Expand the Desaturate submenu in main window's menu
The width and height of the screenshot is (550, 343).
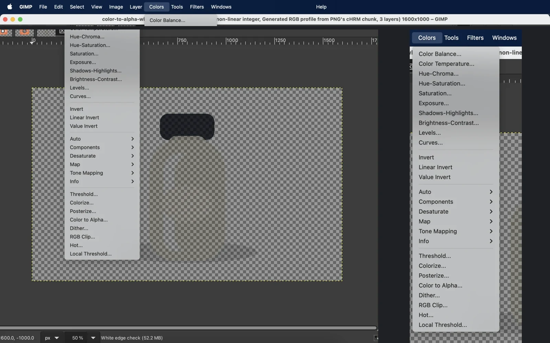(102, 156)
